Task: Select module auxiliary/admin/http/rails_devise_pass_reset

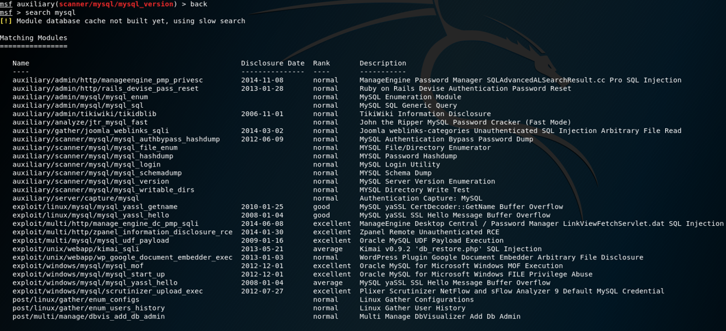Action: (x=105, y=89)
